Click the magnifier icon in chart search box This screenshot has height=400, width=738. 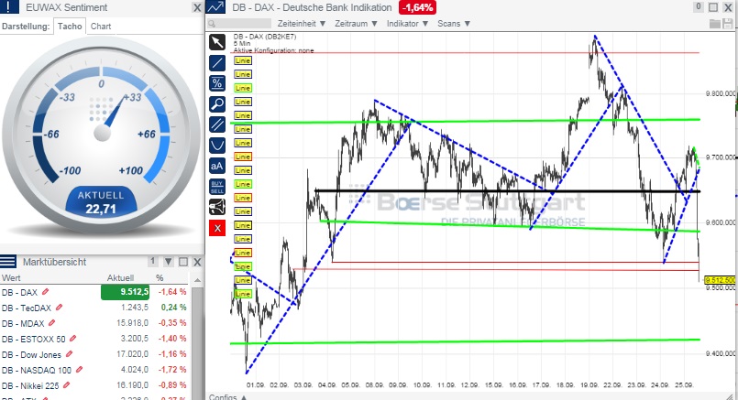tap(212, 24)
